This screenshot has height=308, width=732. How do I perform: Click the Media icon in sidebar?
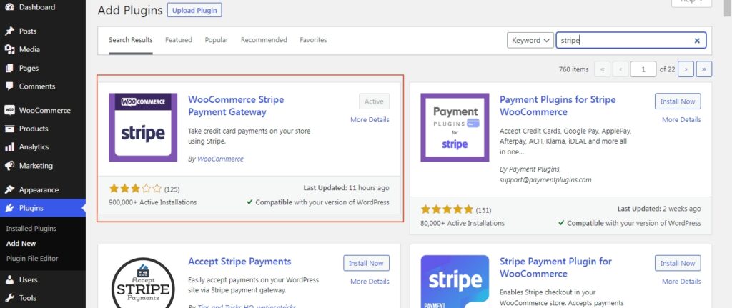point(9,49)
